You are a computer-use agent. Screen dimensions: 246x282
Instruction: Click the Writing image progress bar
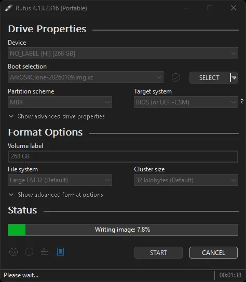click(x=123, y=230)
